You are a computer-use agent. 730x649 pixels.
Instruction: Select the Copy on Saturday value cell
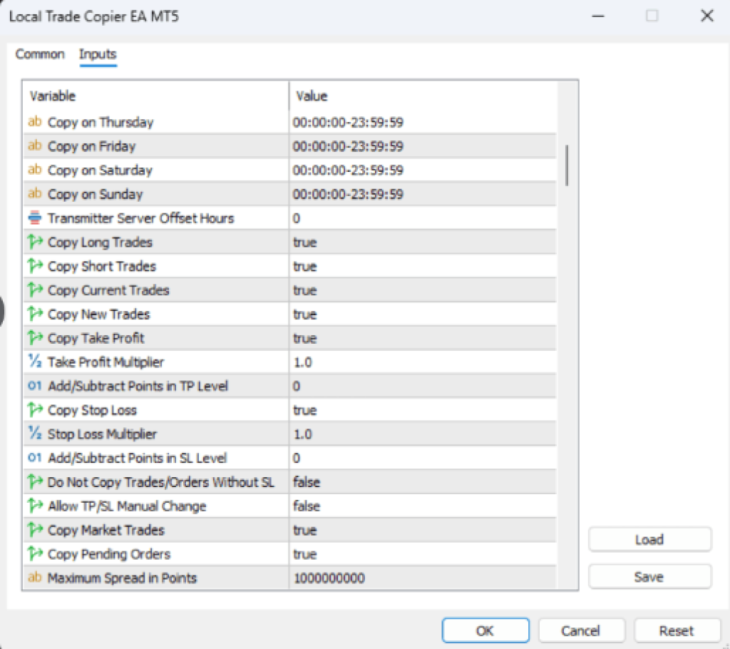423,170
